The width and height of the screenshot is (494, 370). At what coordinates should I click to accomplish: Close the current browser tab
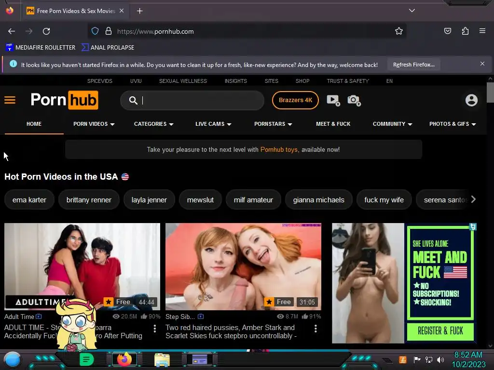[122, 11]
